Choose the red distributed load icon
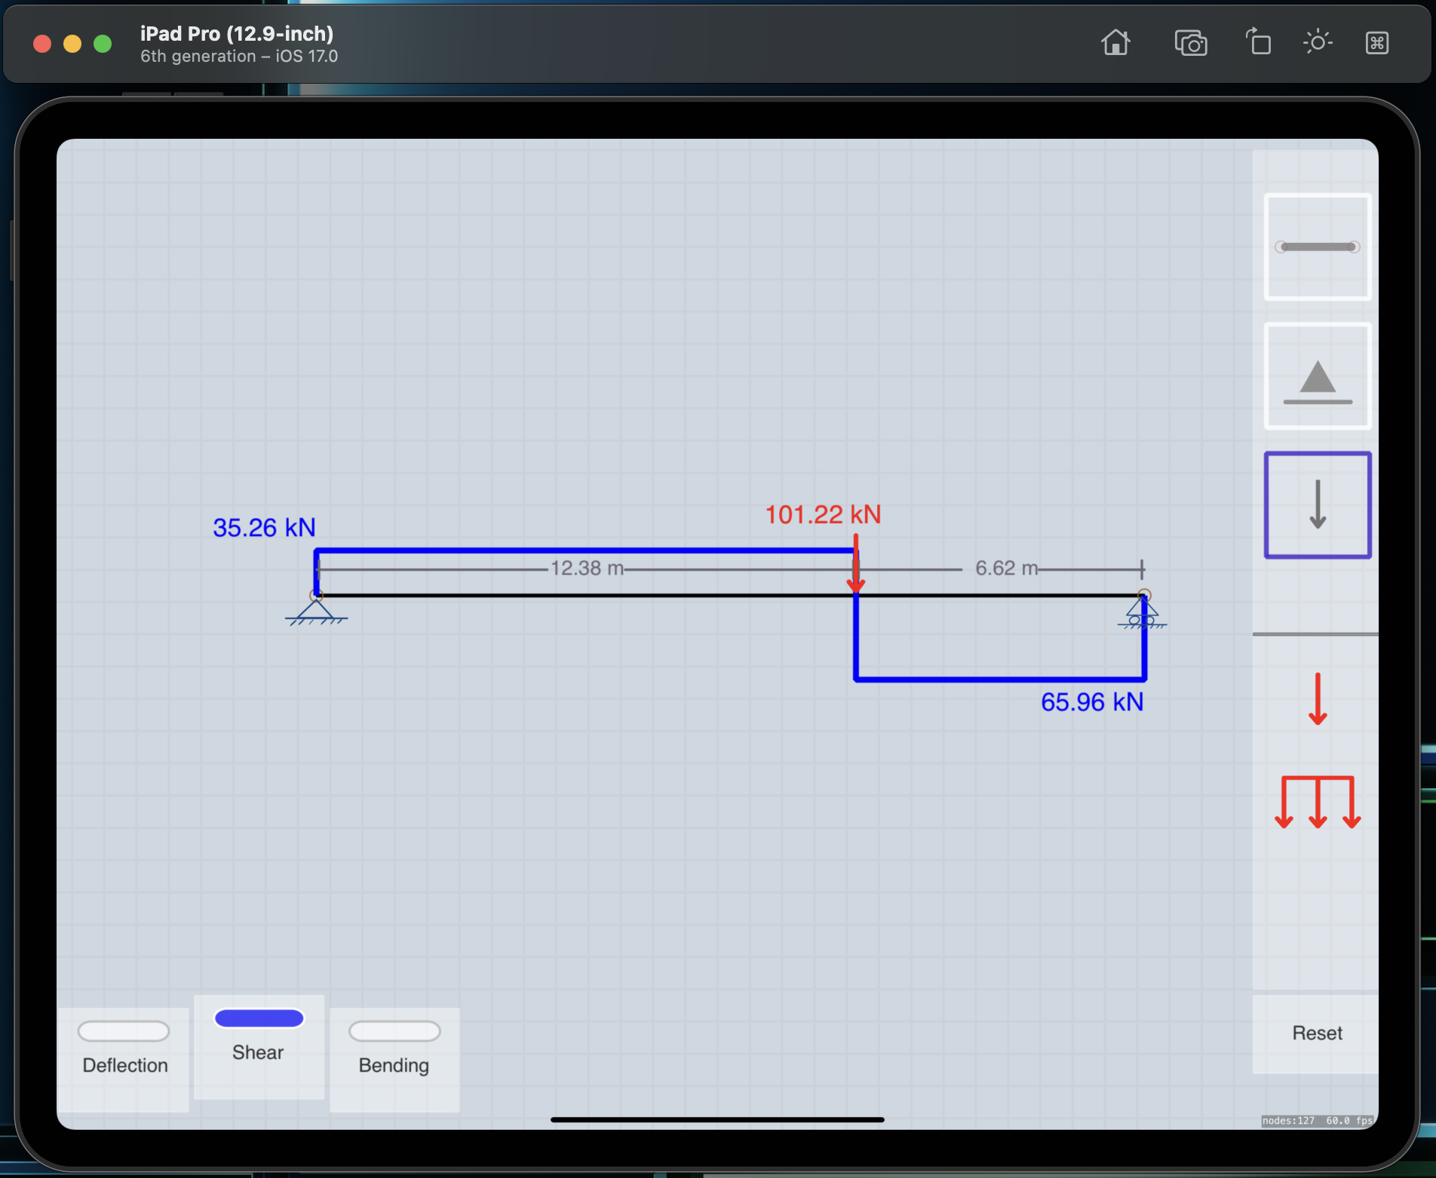1436x1178 pixels. tap(1318, 802)
